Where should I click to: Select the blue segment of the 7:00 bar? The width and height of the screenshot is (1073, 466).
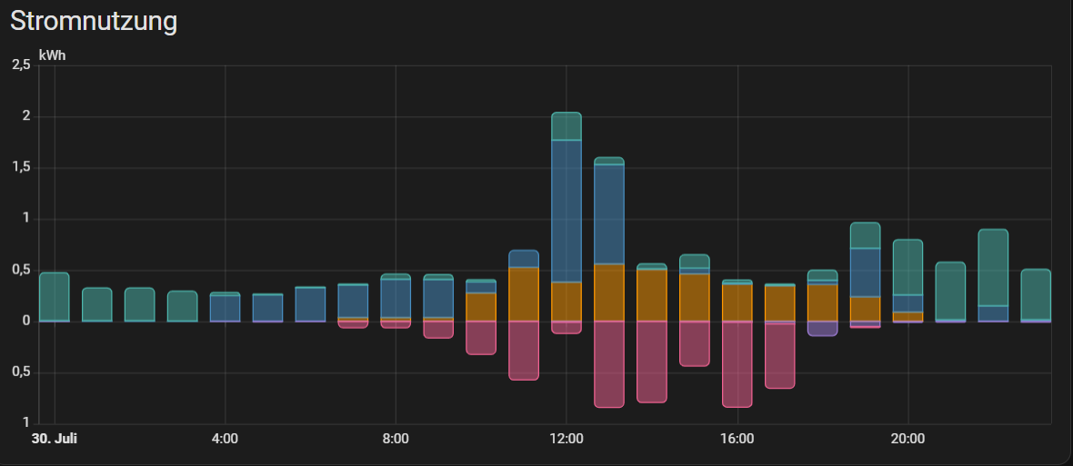(353, 302)
